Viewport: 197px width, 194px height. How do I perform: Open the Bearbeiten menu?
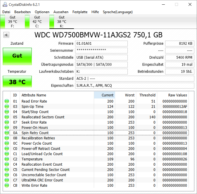point(23,12)
